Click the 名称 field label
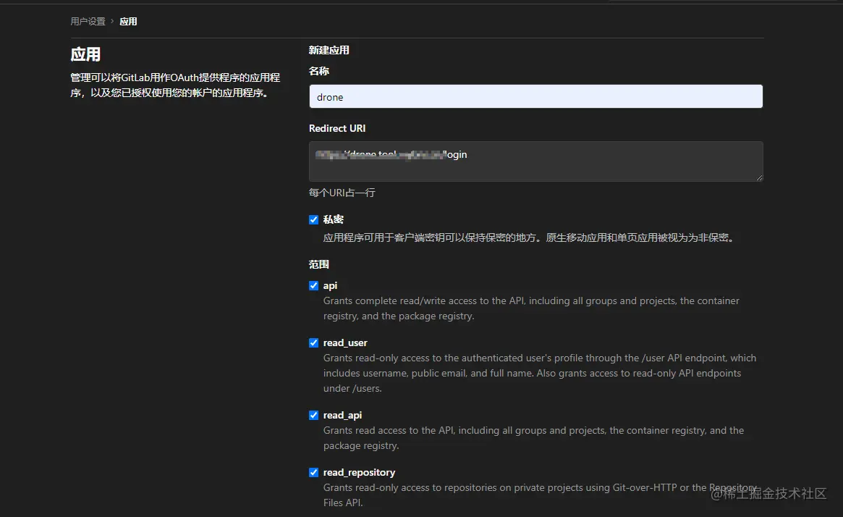The image size is (843, 517). tap(319, 71)
